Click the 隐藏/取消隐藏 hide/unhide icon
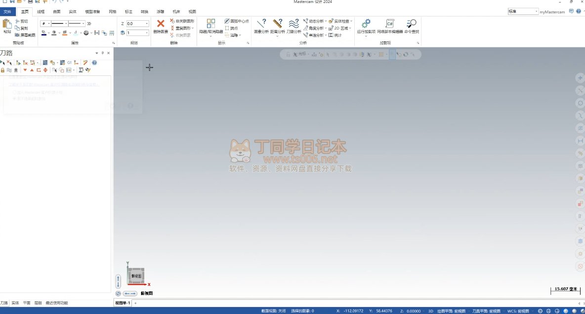The width and height of the screenshot is (585, 314). tap(211, 24)
